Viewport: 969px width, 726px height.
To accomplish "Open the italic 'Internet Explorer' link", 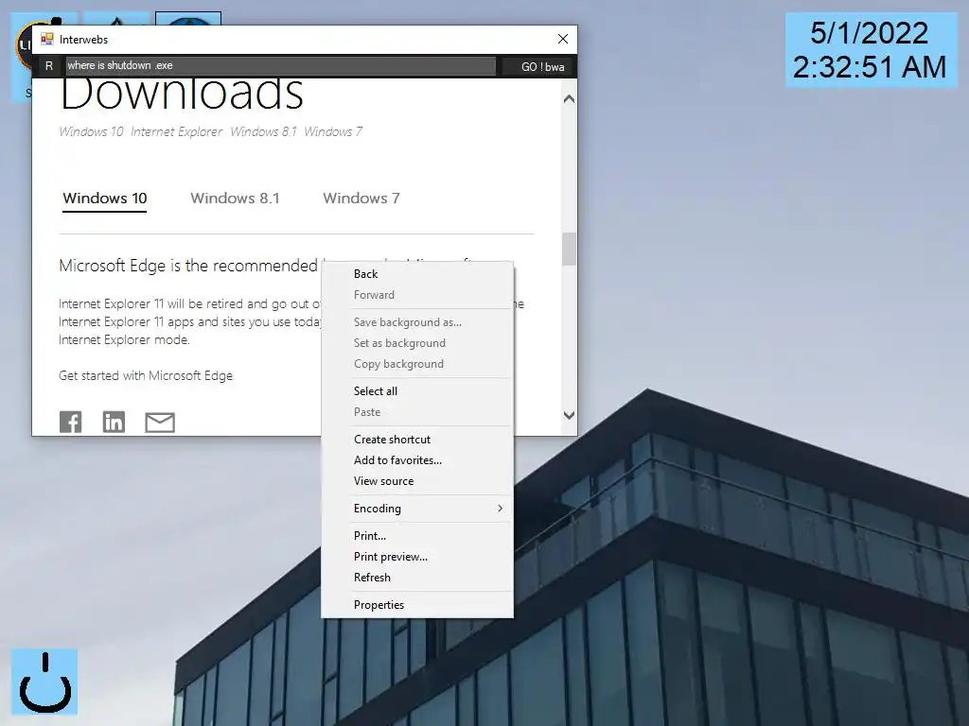I will (x=176, y=131).
